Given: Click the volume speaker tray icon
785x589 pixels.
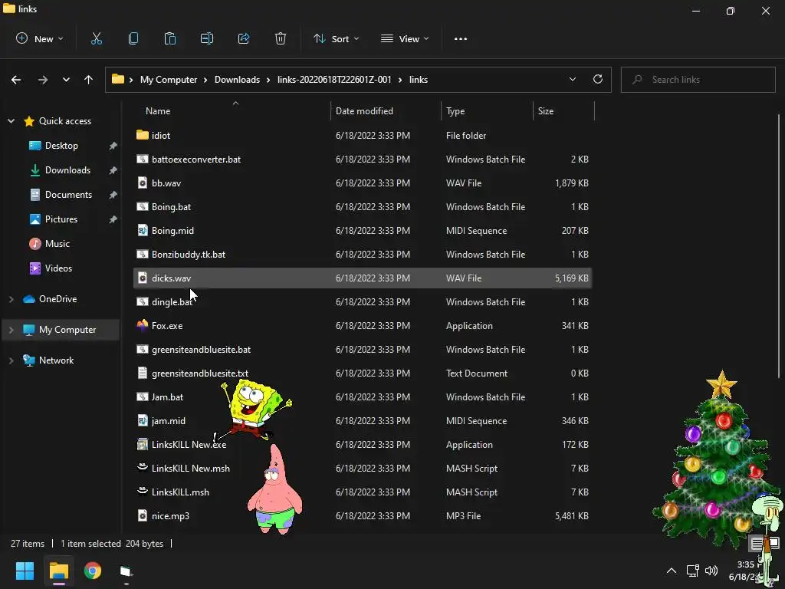Looking at the screenshot, I should [711, 571].
